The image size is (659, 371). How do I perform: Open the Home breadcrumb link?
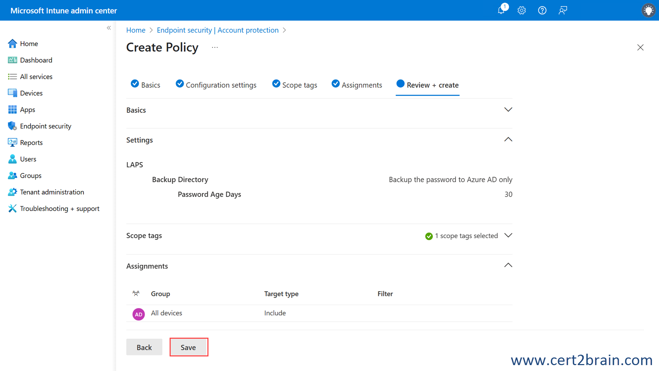tap(136, 30)
